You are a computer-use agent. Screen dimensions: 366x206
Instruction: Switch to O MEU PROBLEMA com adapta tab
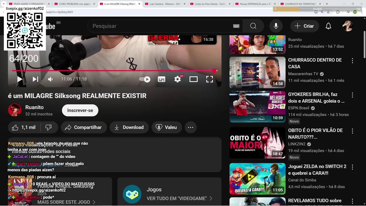[75, 4]
